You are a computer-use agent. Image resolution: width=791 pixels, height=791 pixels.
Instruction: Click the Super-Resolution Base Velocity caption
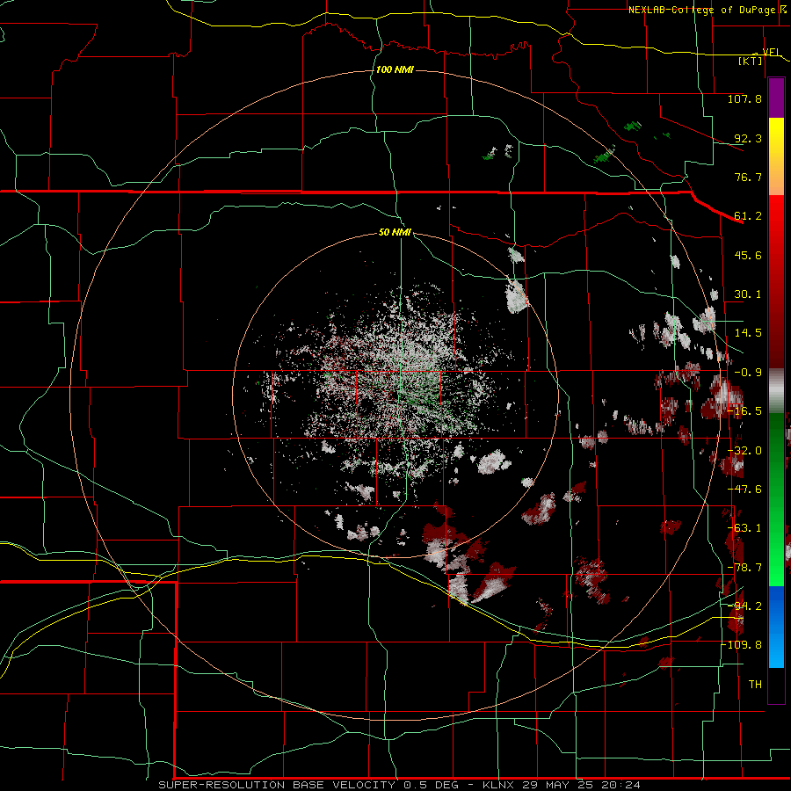click(x=400, y=785)
